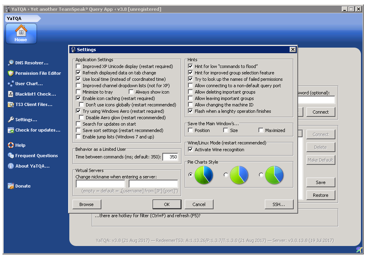Toggle Try using Windows Aero

[x=78, y=111]
